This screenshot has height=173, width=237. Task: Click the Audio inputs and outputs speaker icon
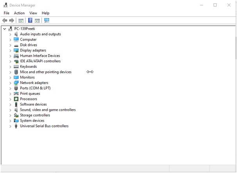[16, 34]
